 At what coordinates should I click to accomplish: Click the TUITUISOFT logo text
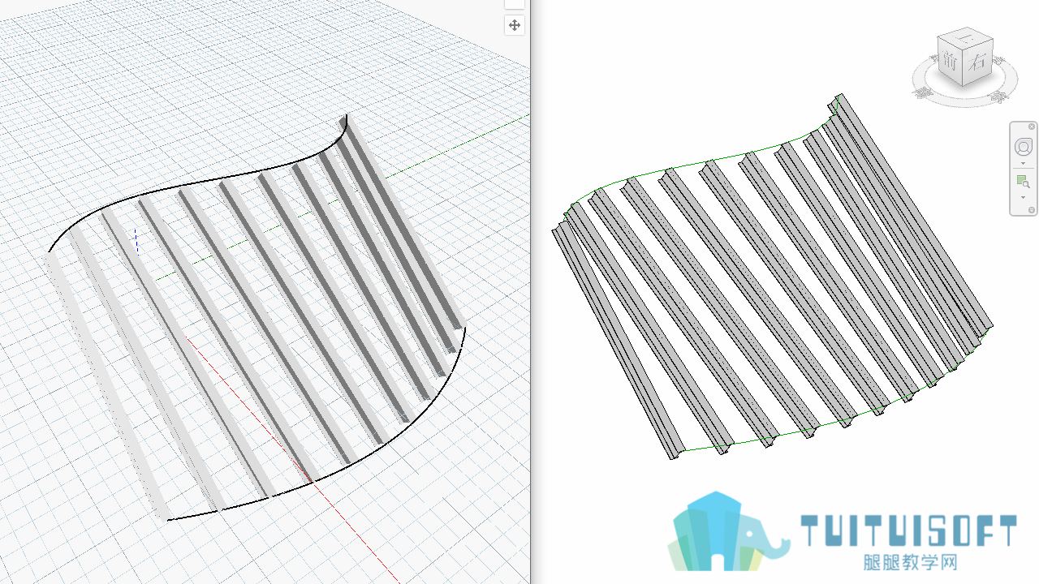[908, 531]
